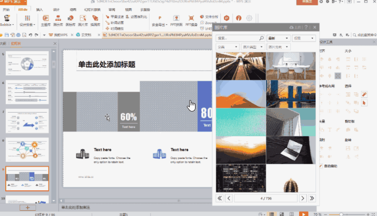Select slide 6 thumbnail in slide panel
Viewport: 377px width, 216px height.
pyautogui.click(x=27, y=92)
